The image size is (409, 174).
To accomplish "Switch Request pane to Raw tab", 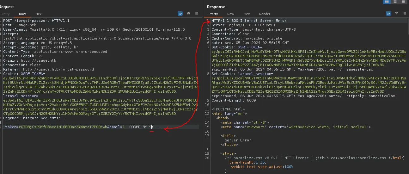I will 22,14.
